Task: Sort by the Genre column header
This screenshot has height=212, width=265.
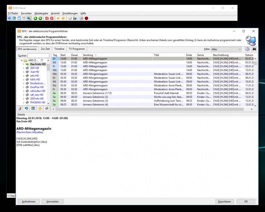Action: pos(203,55)
